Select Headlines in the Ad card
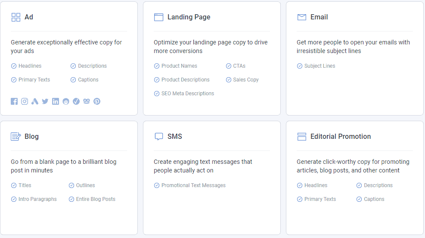 pyautogui.click(x=30, y=66)
